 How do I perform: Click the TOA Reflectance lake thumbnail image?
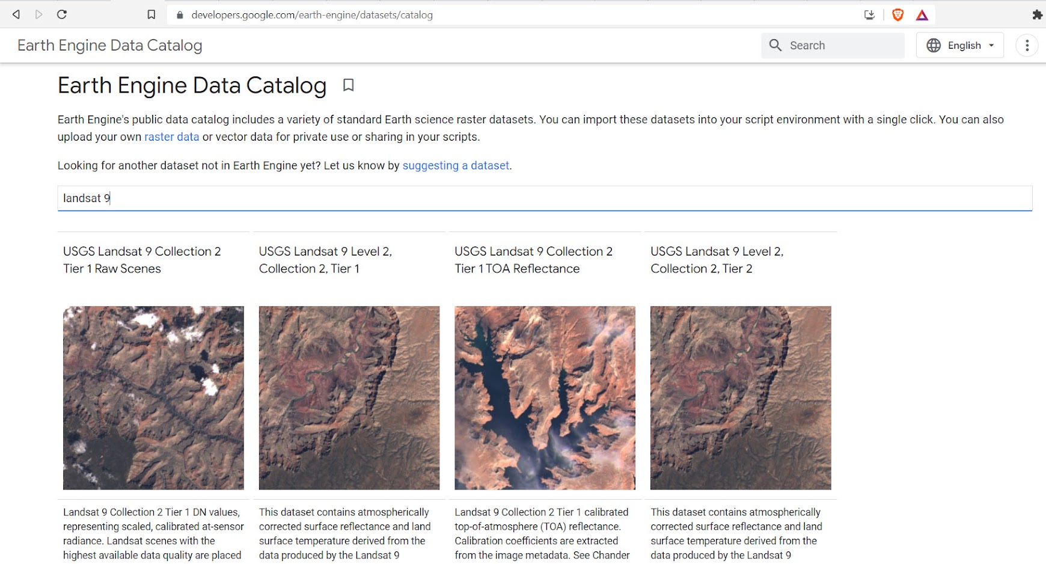pyautogui.click(x=545, y=398)
